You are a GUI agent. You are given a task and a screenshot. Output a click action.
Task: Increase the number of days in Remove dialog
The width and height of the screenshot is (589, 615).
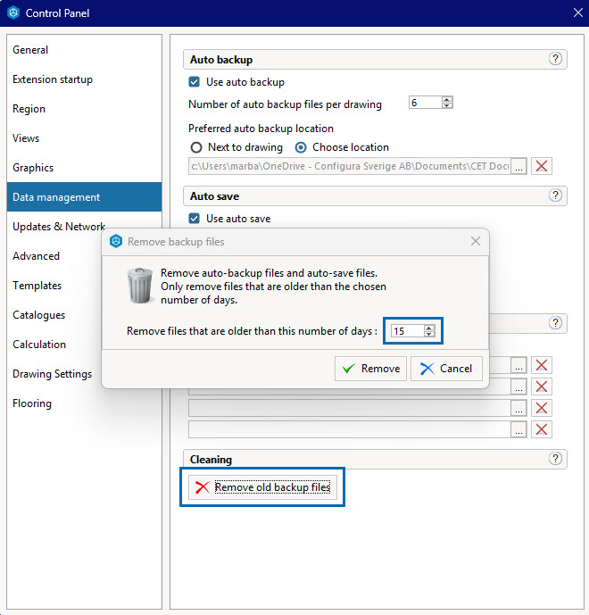(x=429, y=328)
